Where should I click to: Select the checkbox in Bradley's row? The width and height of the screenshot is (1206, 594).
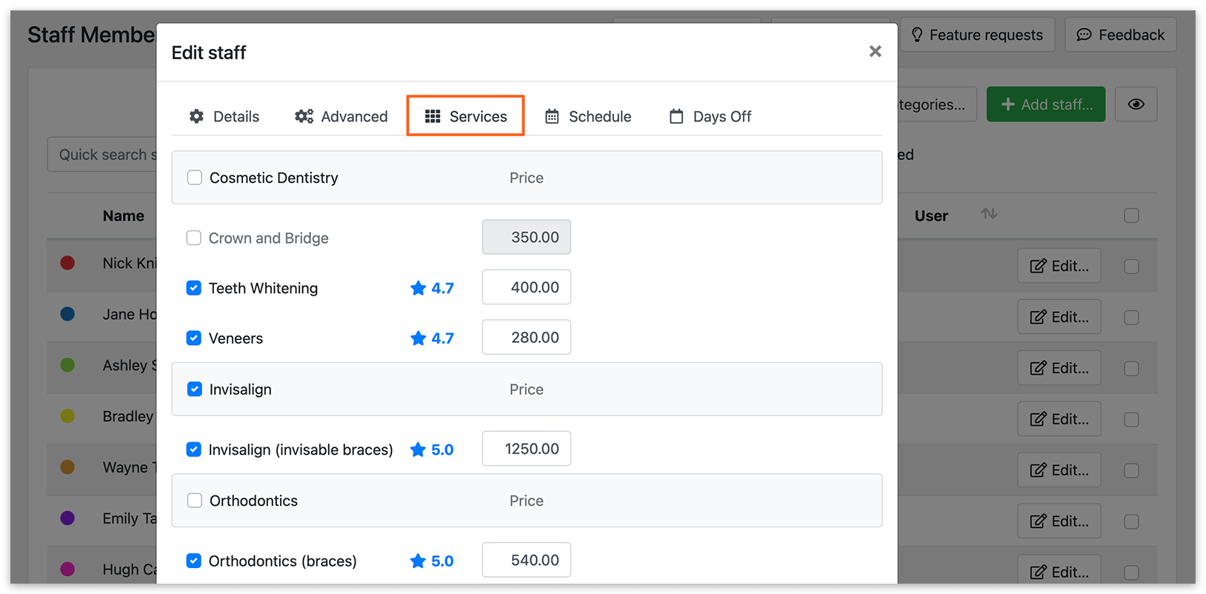click(x=1131, y=420)
